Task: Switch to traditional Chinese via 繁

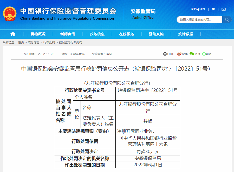Action: [x=213, y=9]
